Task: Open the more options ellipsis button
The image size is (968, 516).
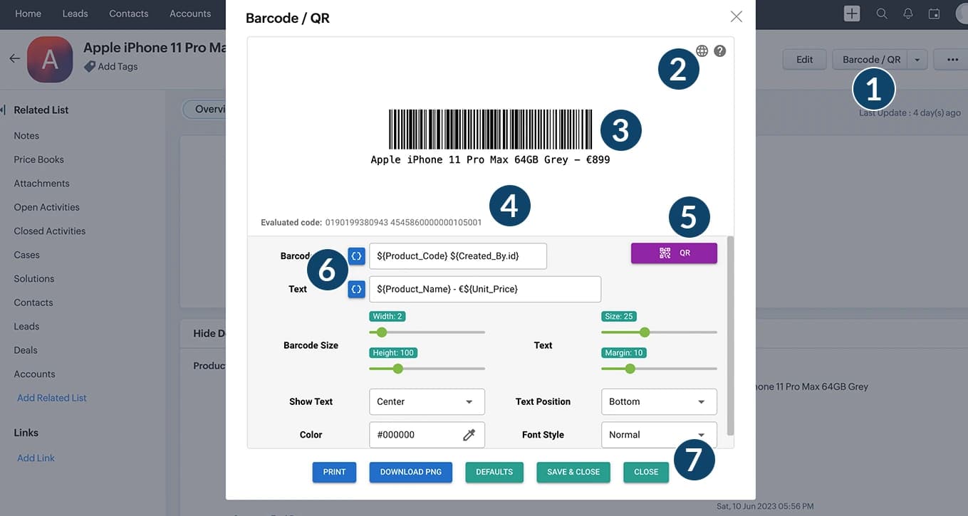Action: tap(952, 60)
